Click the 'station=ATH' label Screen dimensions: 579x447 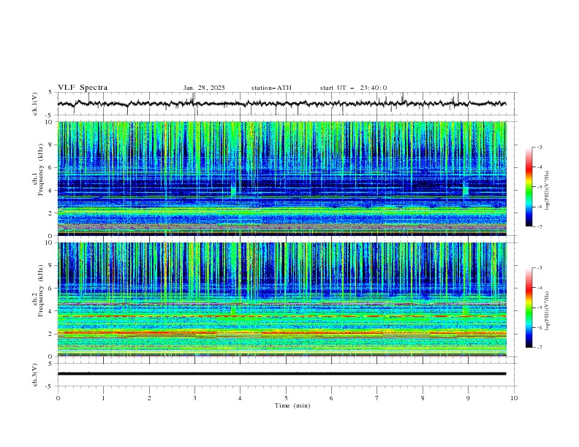(x=271, y=88)
